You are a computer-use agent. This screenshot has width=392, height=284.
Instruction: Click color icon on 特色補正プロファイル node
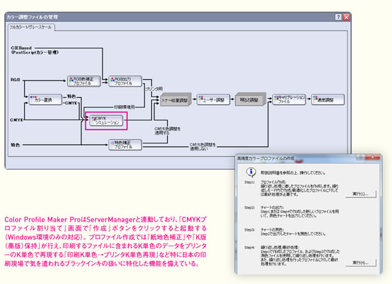[112, 143]
